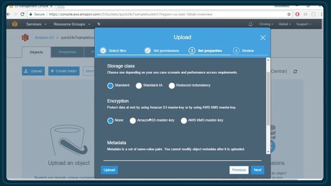The image size is (331, 186).
Task: Jump to the Review step
Action: 244,51
